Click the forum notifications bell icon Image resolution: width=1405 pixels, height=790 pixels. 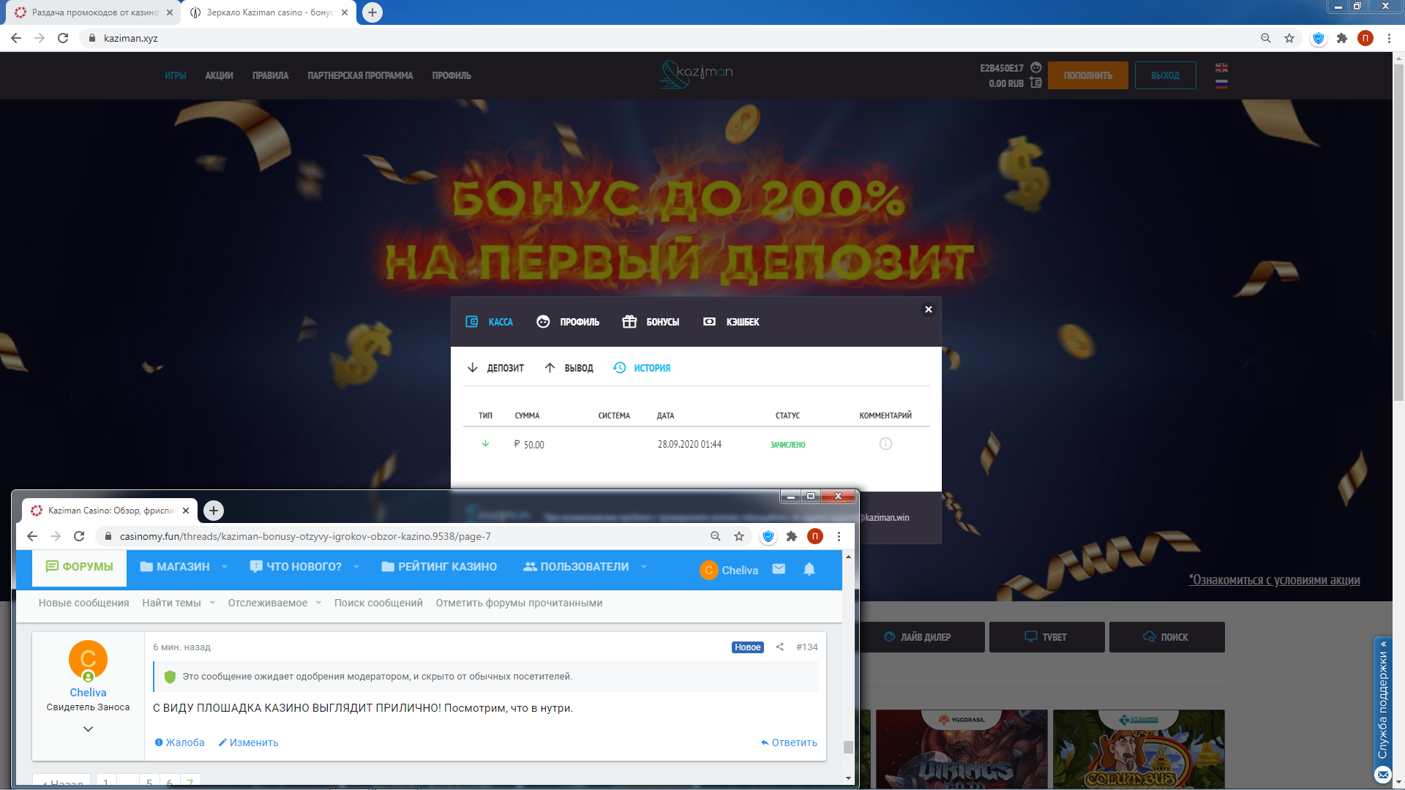[x=809, y=569]
